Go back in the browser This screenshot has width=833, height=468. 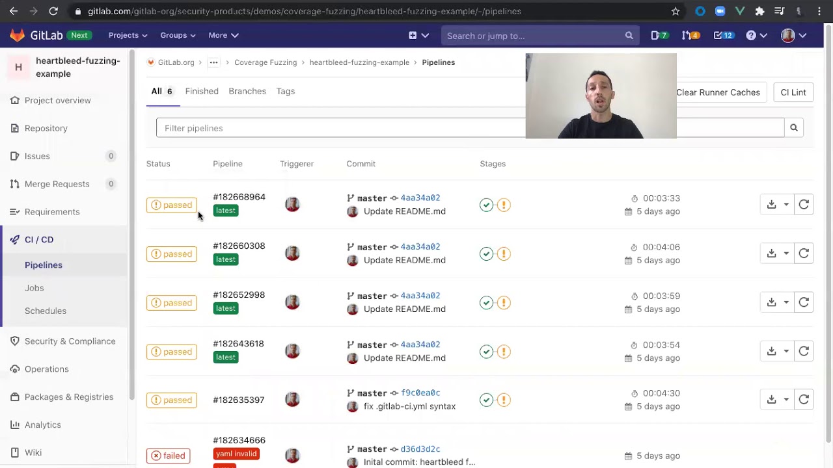[x=13, y=11]
